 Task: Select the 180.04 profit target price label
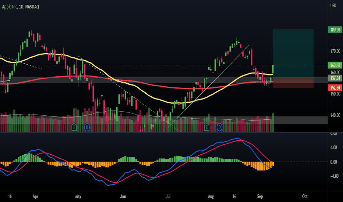click(335, 30)
